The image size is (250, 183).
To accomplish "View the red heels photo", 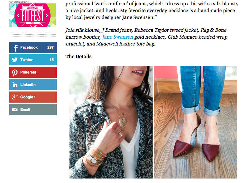I will (196, 122).
